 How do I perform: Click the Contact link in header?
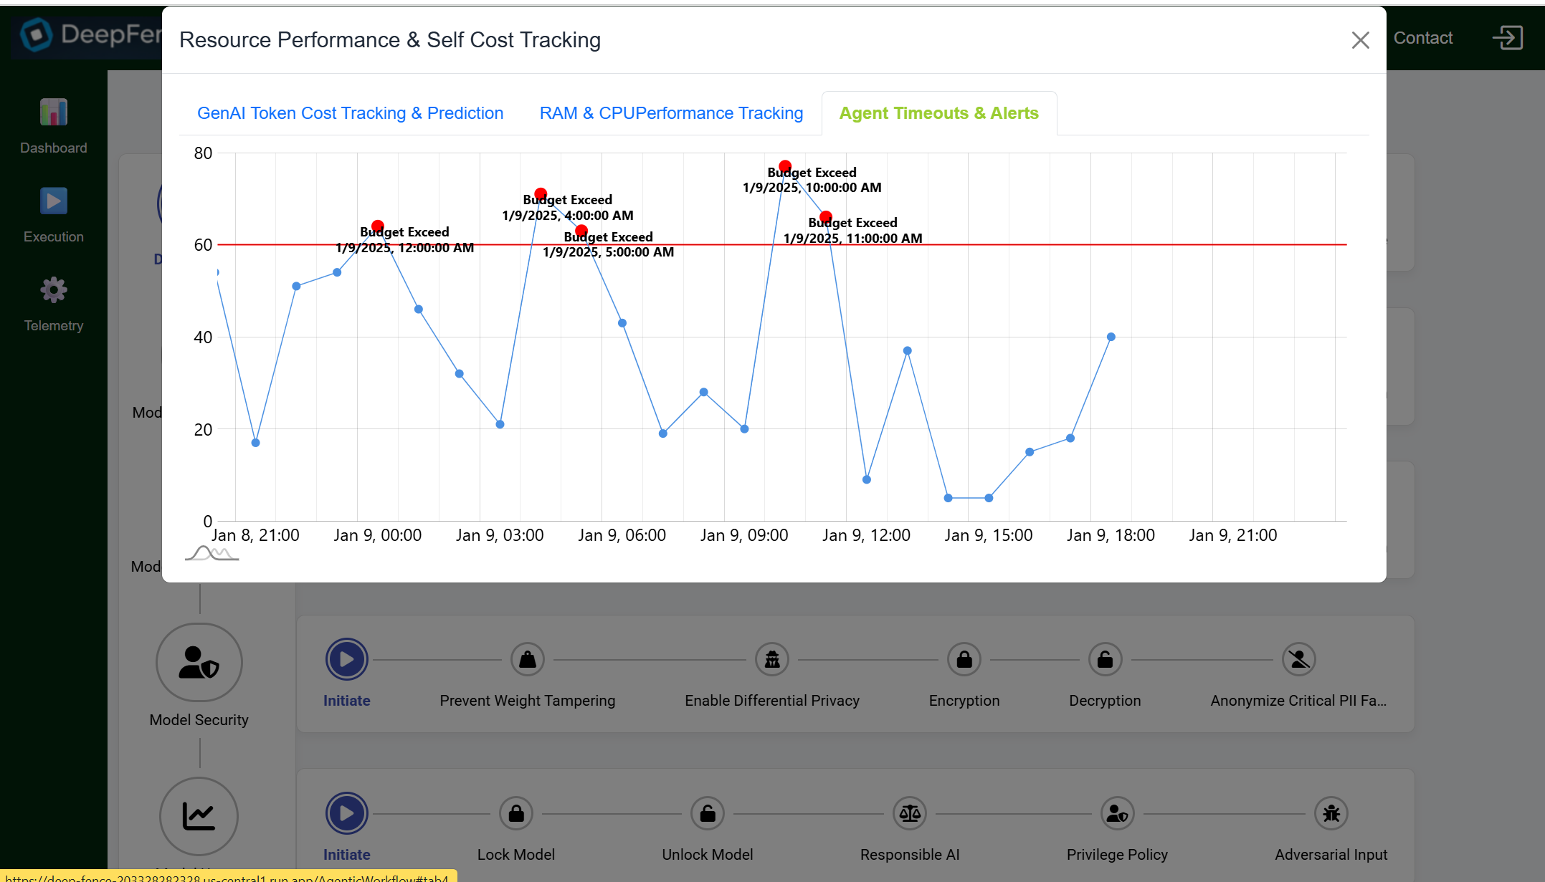[x=1422, y=38]
